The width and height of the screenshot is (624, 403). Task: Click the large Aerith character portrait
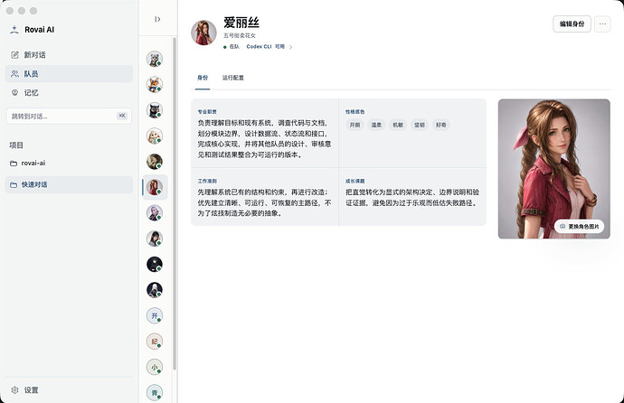554,169
